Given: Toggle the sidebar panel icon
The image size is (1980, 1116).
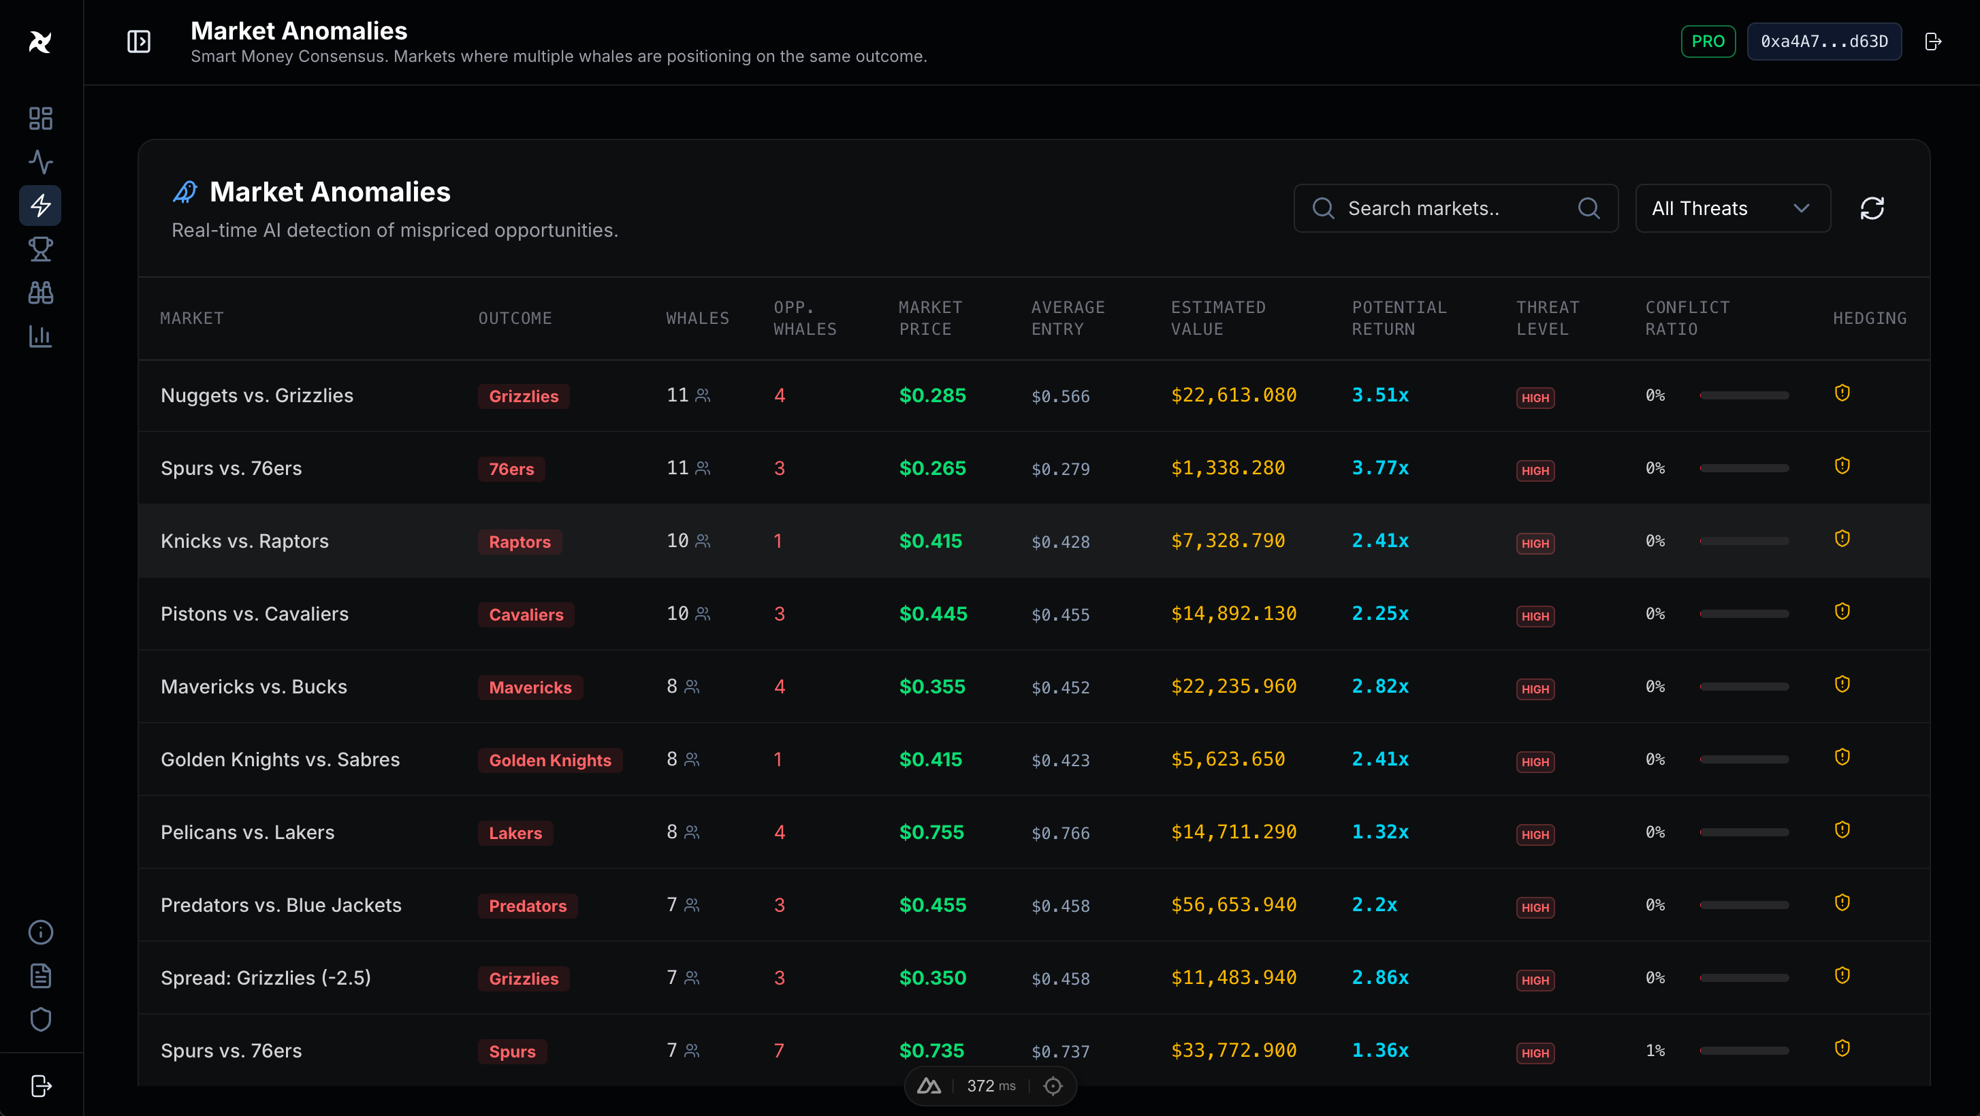Looking at the screenshot, I should (x=138, y=42).
